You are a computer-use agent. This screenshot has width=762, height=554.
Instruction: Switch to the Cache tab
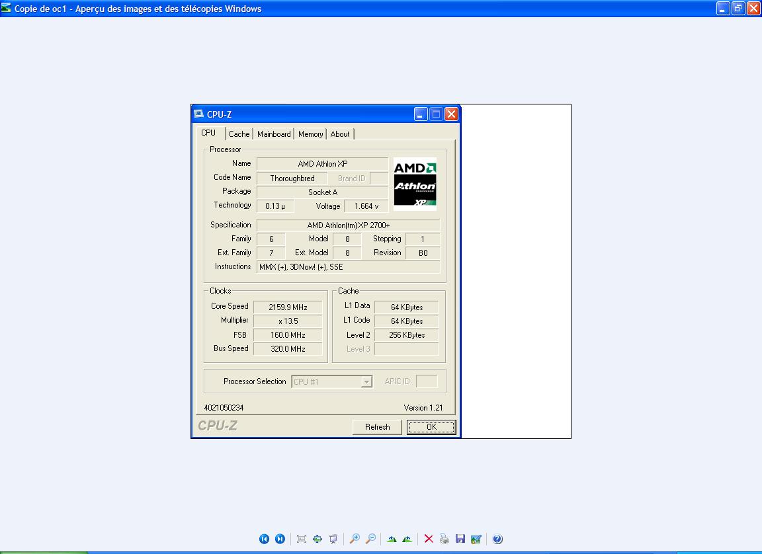(x=239, y=134)
